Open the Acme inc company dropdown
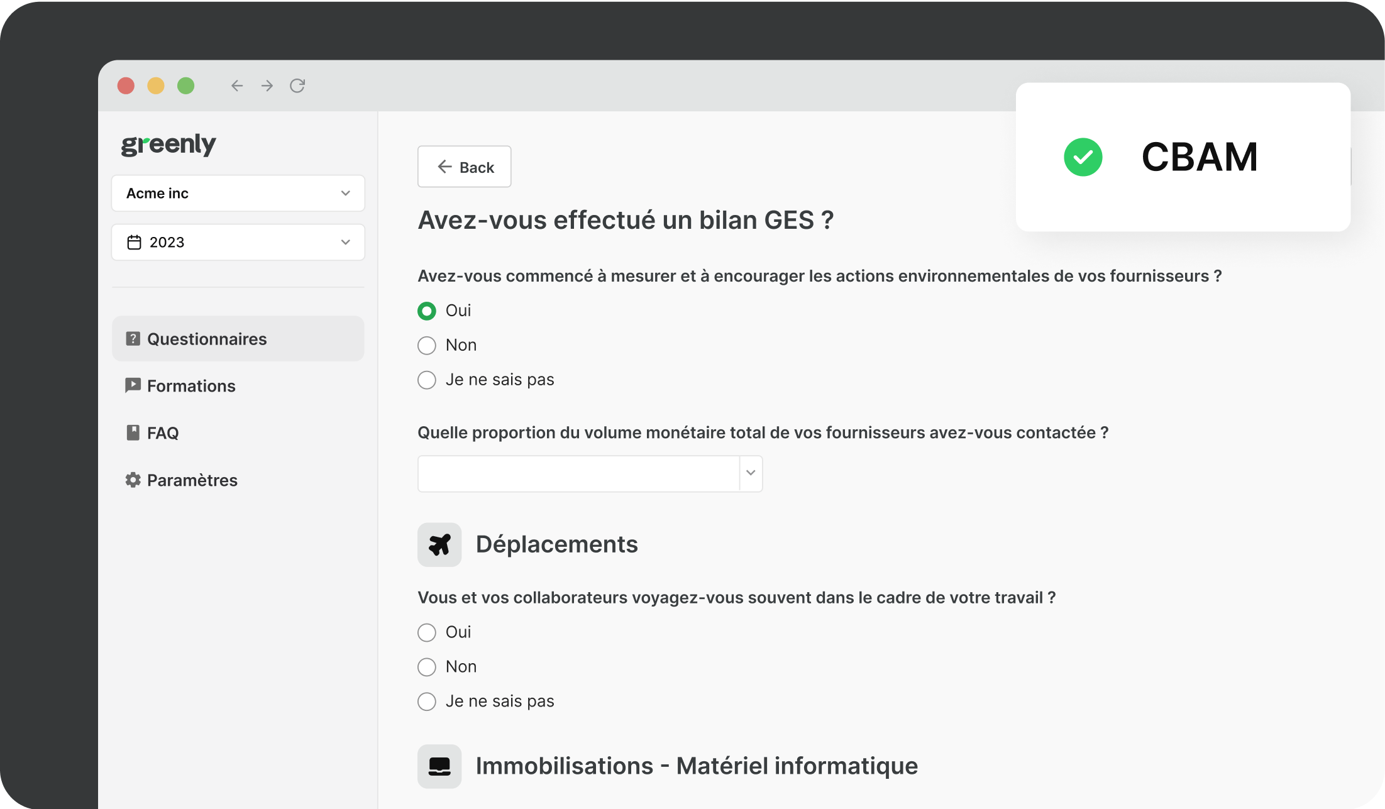Viewport: 1385px width, 809px height. [x=238, y=194]
